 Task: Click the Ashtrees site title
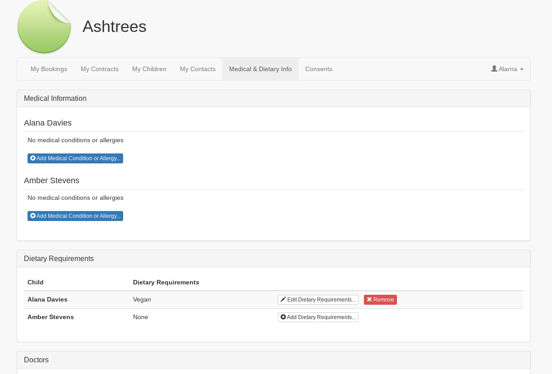[115, 27]
